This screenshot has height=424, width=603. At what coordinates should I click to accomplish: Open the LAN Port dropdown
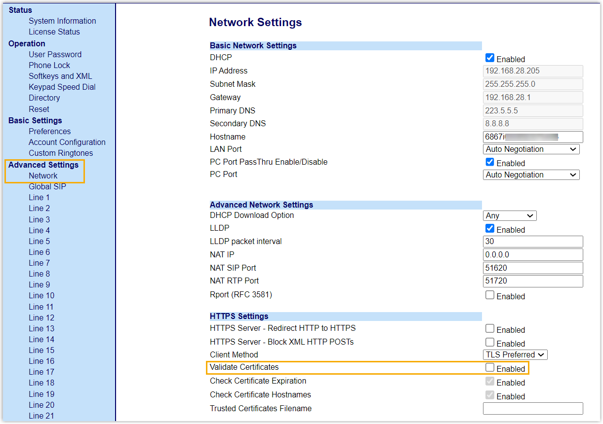point(531,149)
